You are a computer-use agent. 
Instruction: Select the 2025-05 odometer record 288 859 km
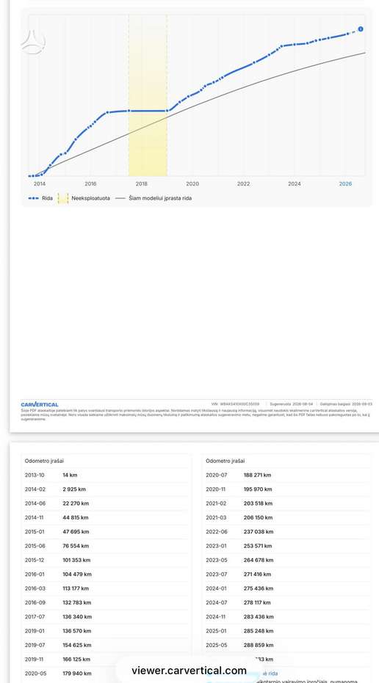pos(287,645)
